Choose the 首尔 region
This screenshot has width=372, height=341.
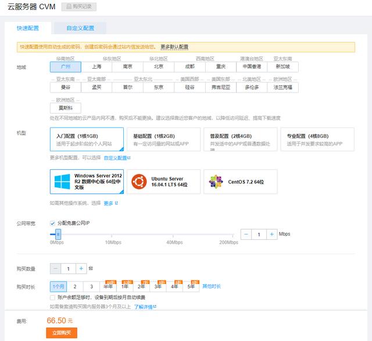point(128,87)
